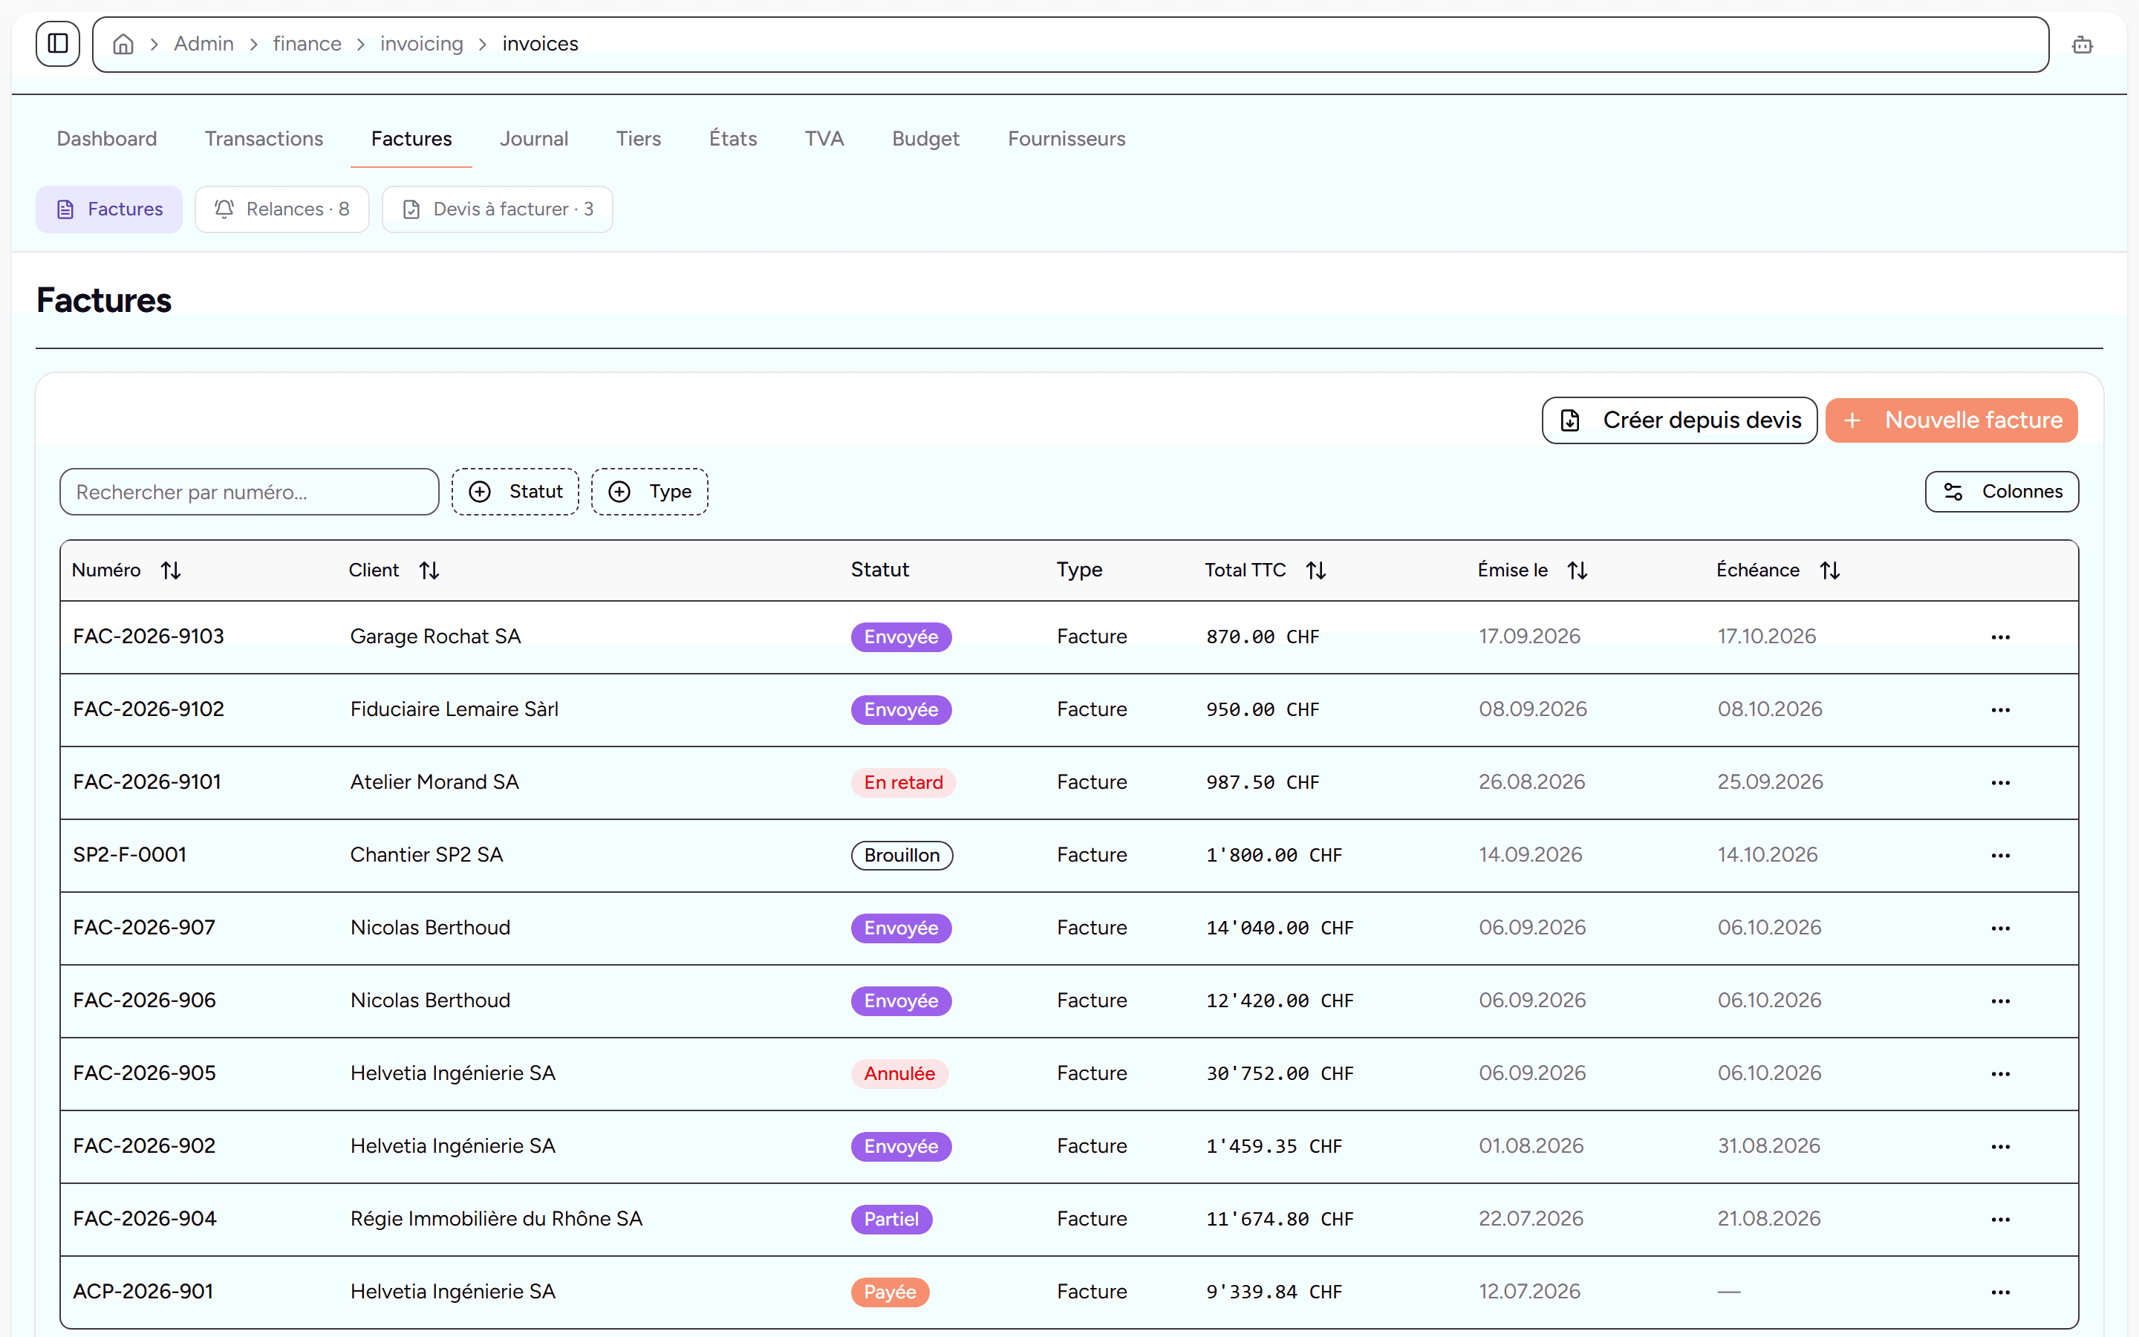Focus the Rechercher par numéro search field
The image size is (2139, 1337).
250,492
